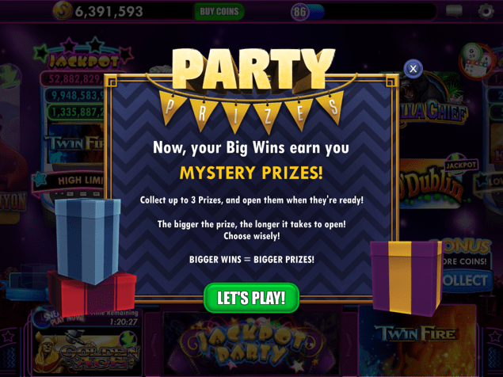This screenshot has height=377, width=503.
Task: Select the red gift box
Action: (93, 295)
